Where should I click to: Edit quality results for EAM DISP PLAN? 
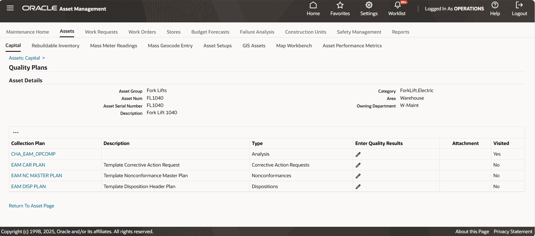[x=358, y=187]
